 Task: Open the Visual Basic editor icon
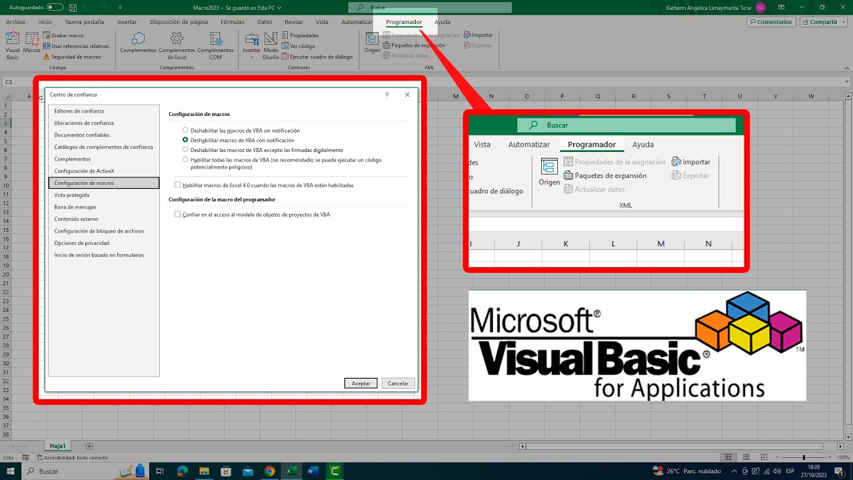click(x=13, y=47)
